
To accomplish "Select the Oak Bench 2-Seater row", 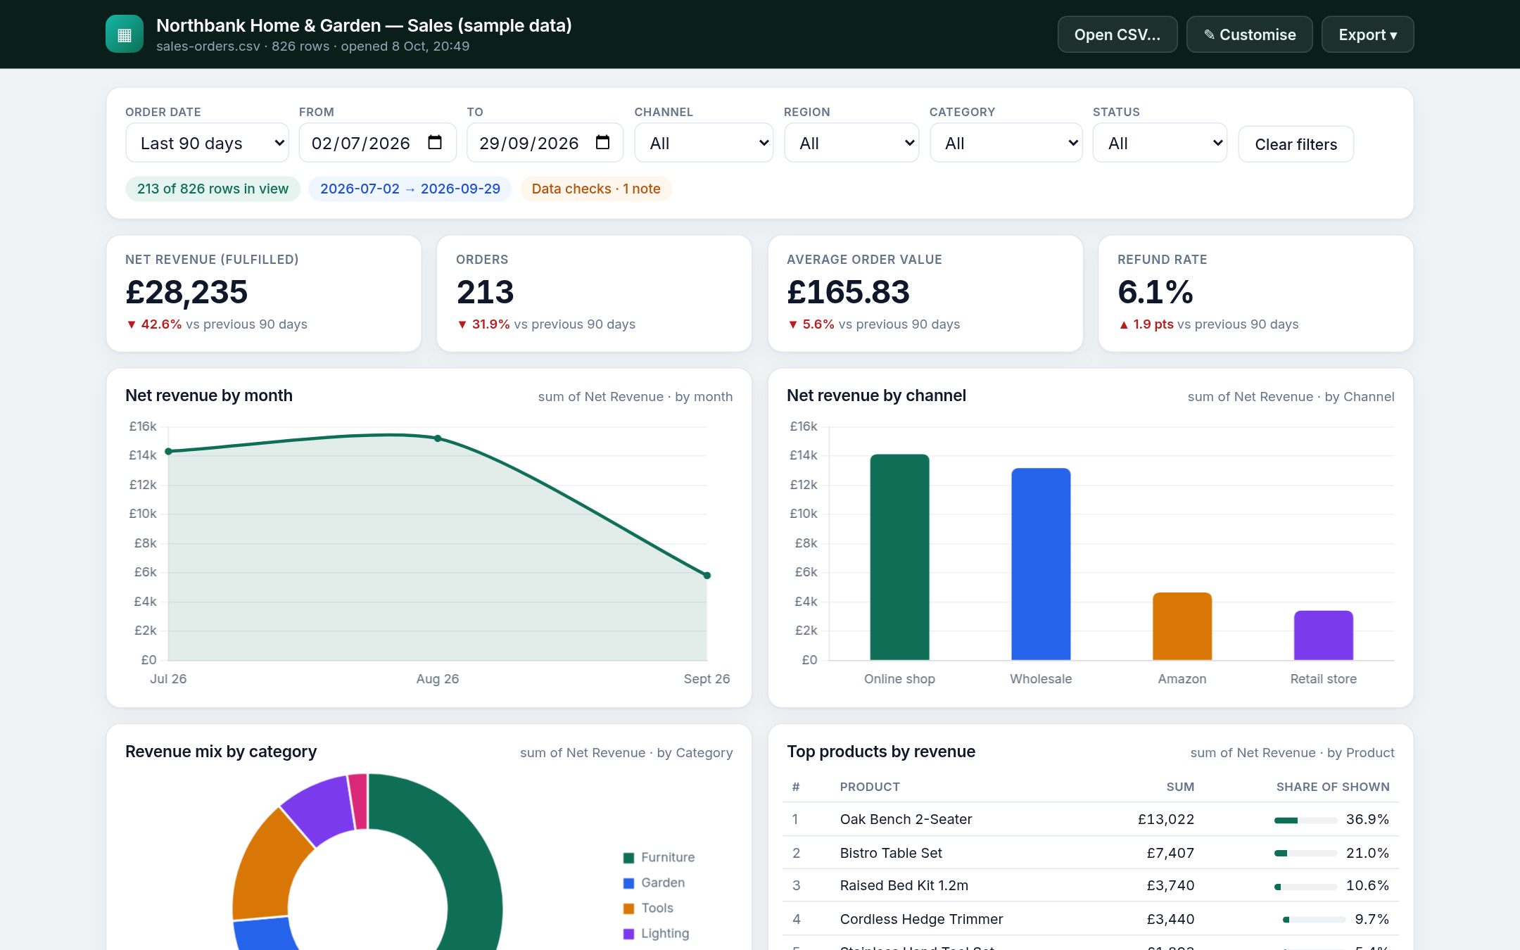I will 1090,819.
